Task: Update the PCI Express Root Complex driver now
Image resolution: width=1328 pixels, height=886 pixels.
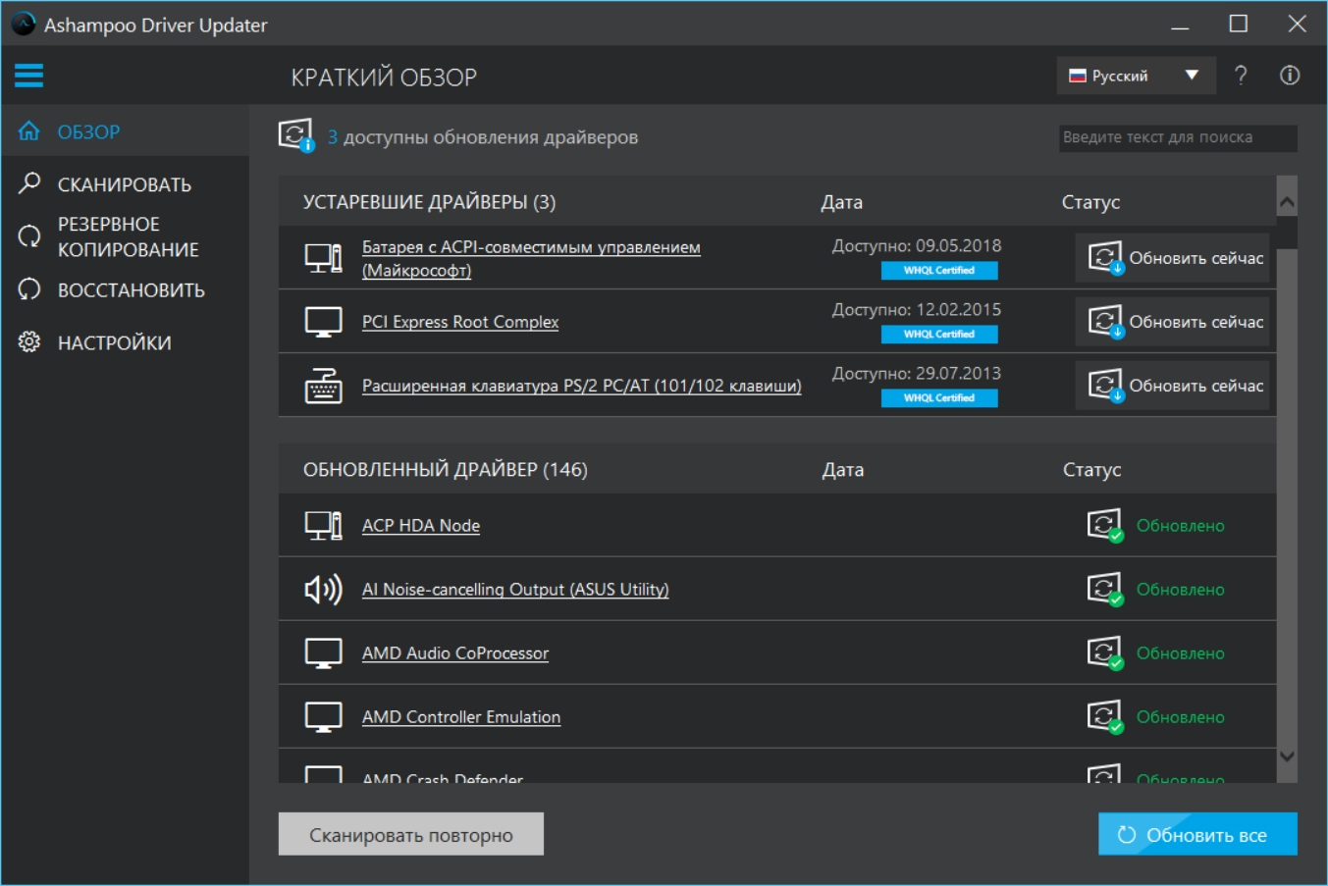Action: pos(1173,322)
